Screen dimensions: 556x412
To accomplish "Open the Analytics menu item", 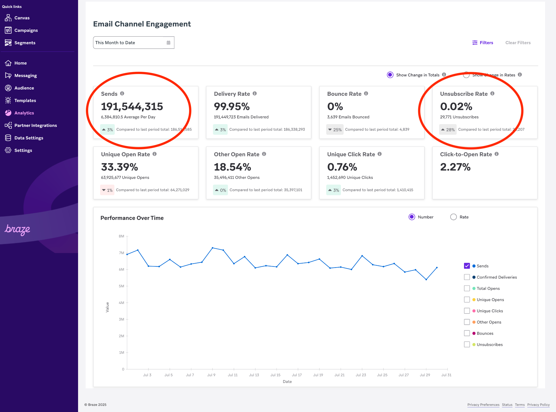I will point(24,113).
